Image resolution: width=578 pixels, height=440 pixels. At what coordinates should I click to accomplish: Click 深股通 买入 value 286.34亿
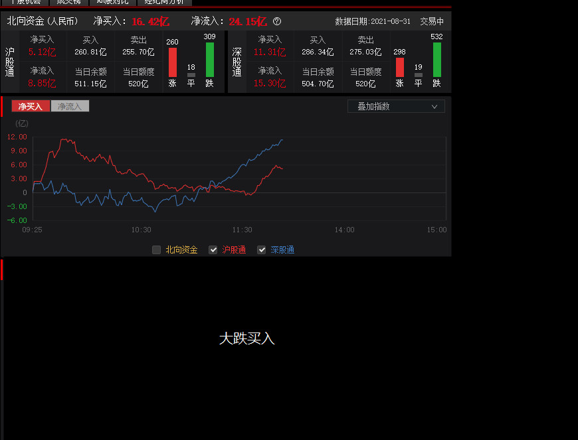318,52
